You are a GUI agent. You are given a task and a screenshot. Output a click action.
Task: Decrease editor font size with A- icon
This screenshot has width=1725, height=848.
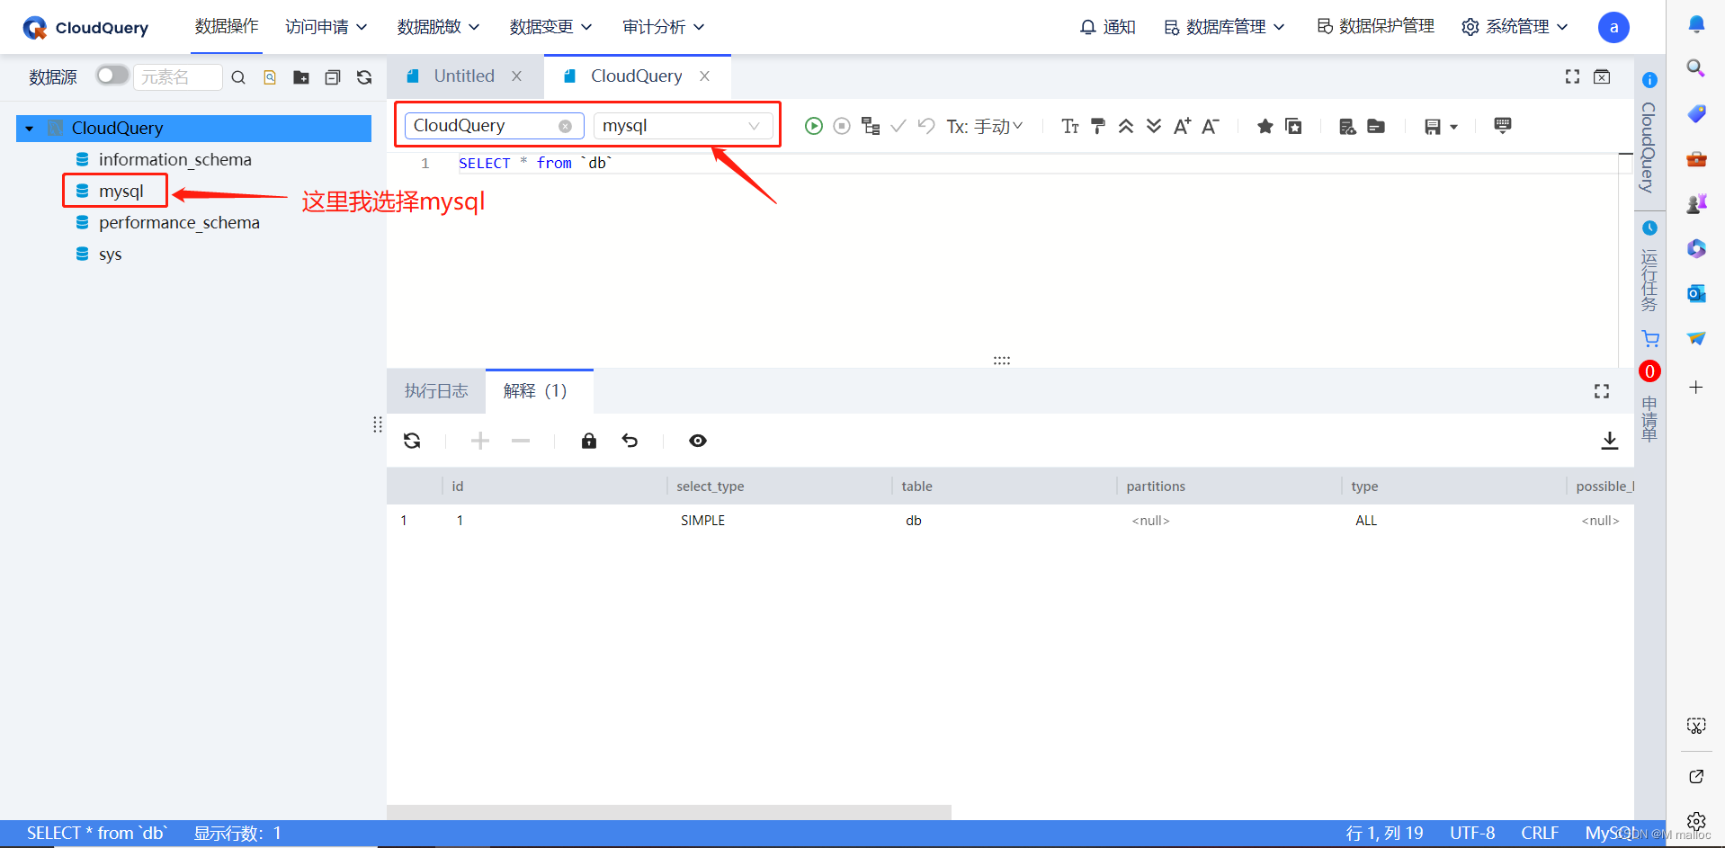point(1211,126)
